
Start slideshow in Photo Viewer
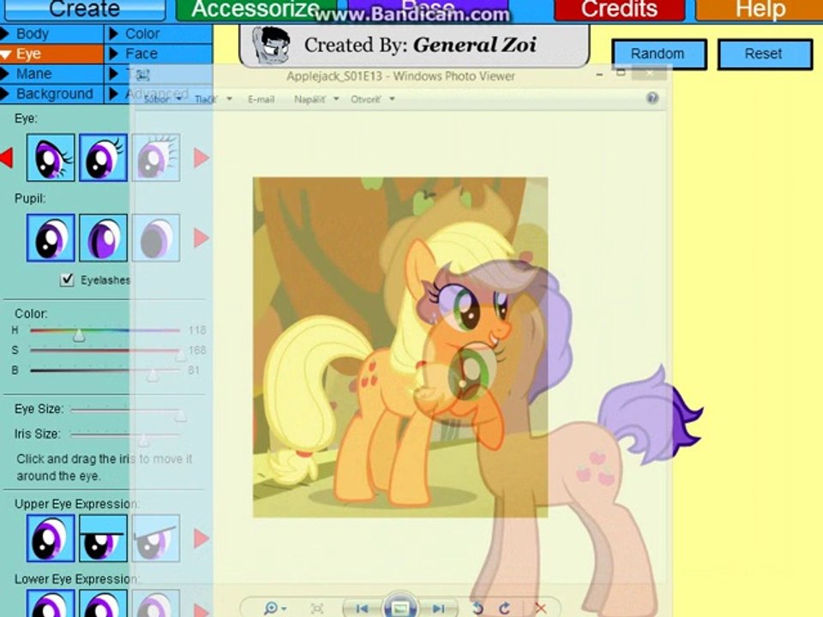point(400,607)
